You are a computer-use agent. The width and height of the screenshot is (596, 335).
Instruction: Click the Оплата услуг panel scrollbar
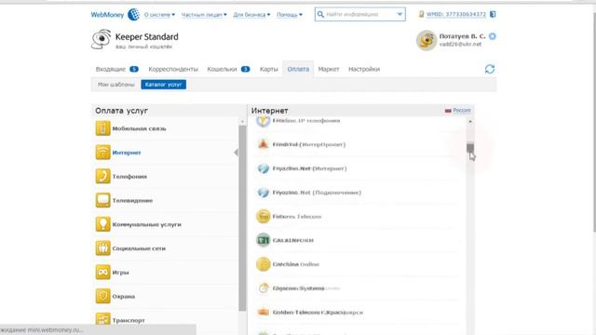242,219
